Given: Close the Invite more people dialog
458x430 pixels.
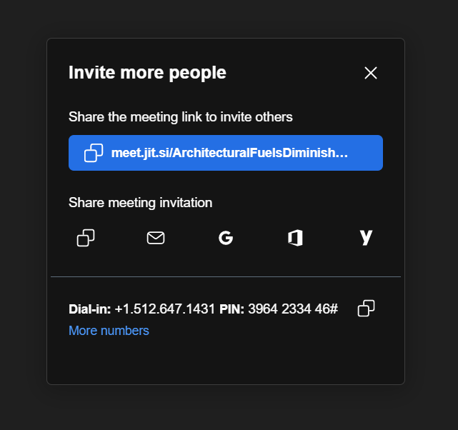Looking at the screenshot, I should click(x=371, y=73).
